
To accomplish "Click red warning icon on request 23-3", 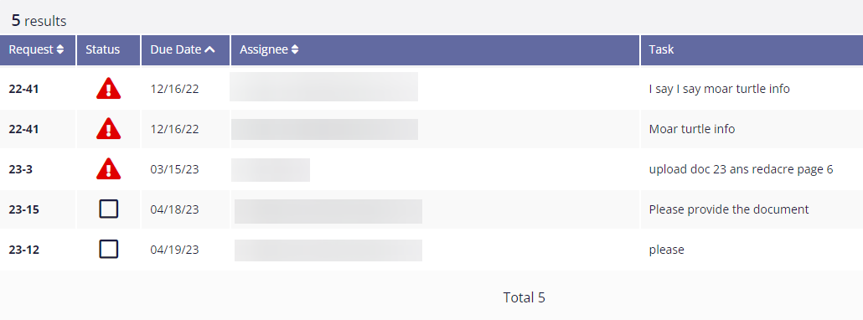I will (108, 168).
